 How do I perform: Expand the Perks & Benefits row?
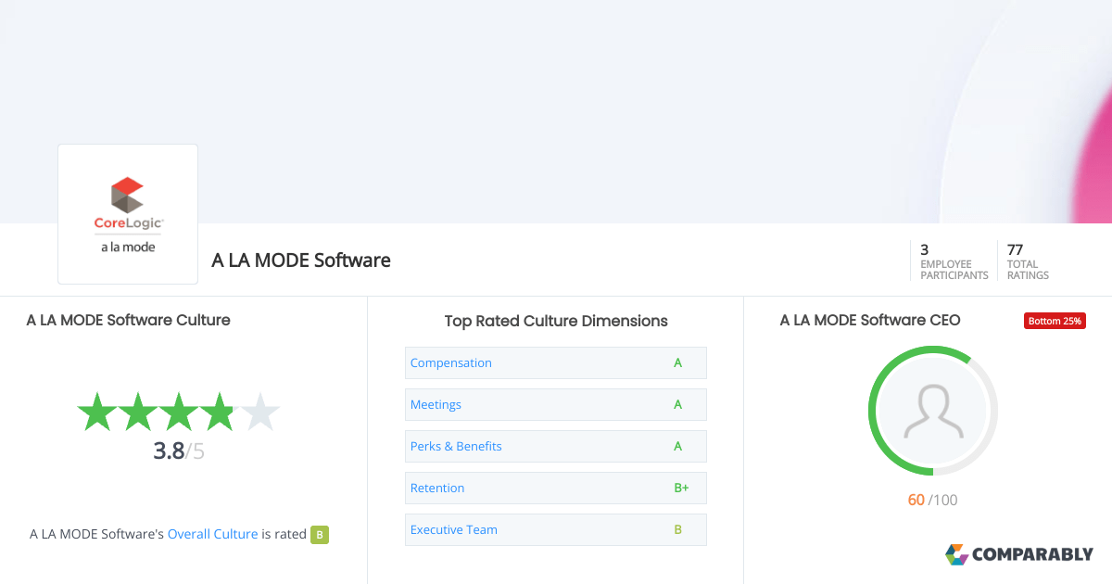coord(555,446)
